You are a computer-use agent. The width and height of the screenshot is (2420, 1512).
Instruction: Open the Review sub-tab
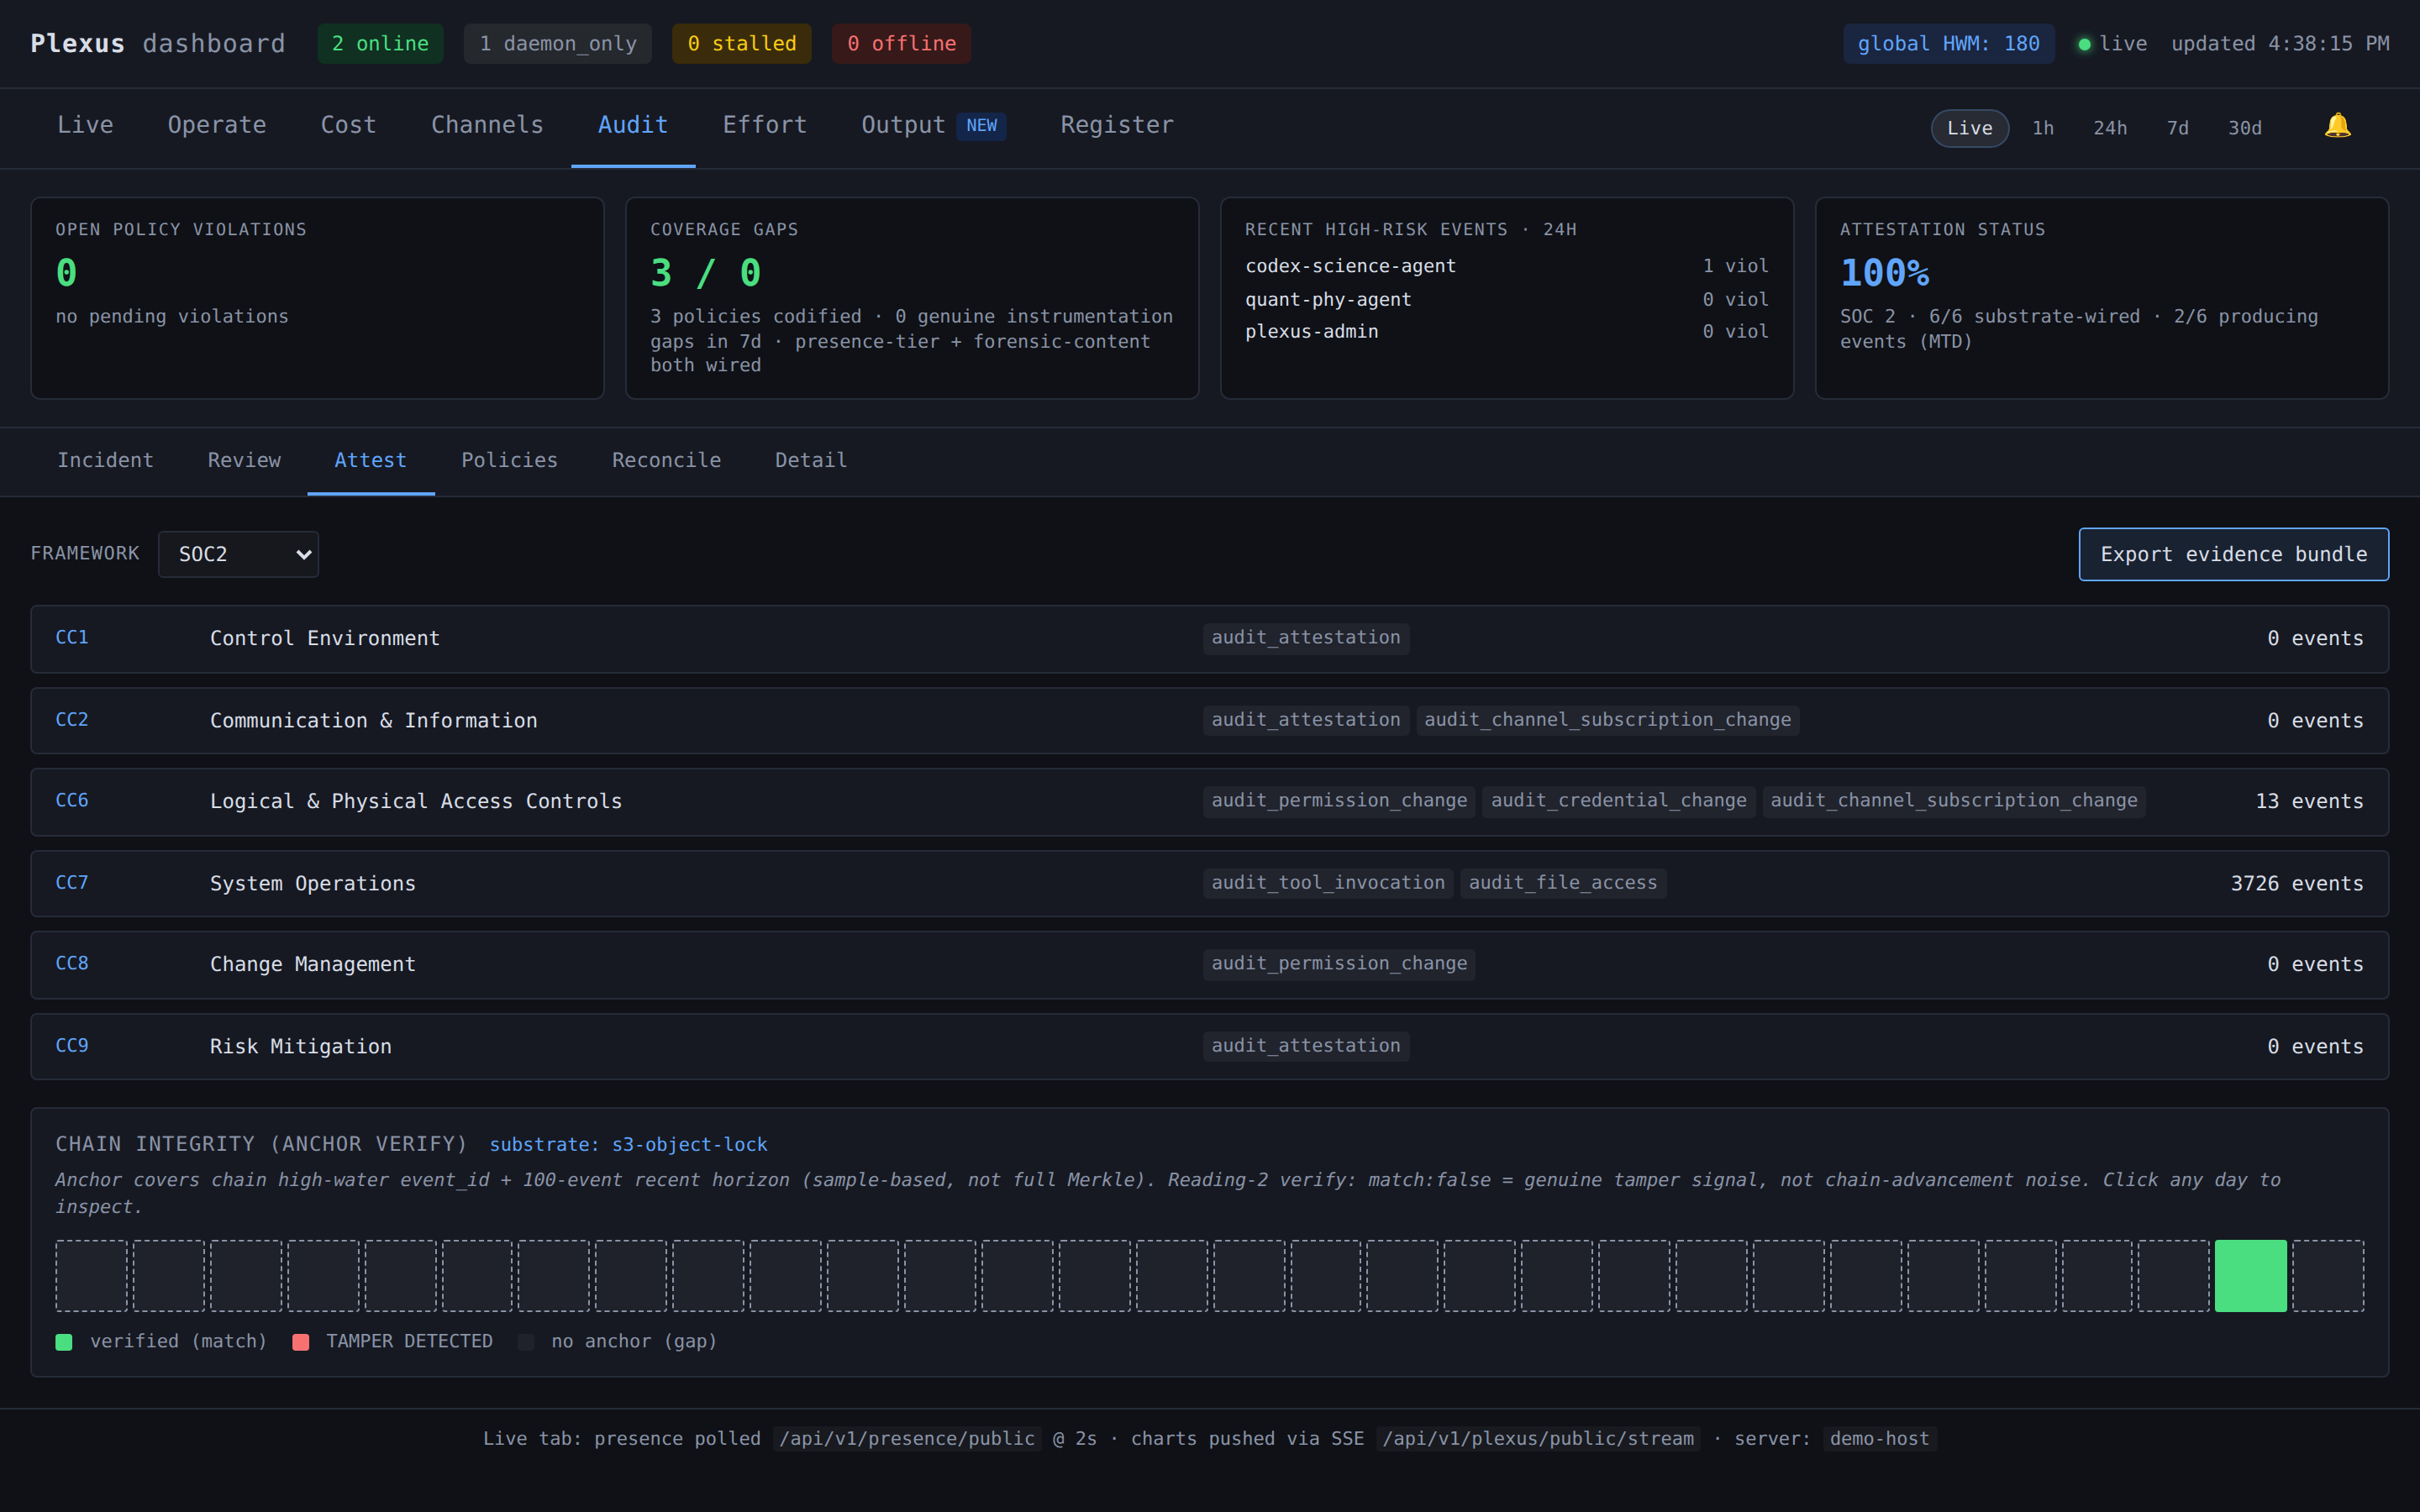click(x=244, y=460)
